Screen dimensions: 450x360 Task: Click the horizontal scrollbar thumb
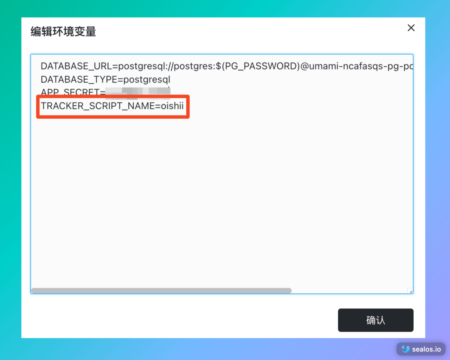(x=161, y=290)
